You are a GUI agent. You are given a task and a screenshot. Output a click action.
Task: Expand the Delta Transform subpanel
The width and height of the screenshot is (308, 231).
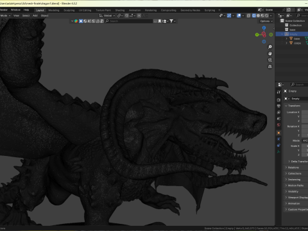(298, 161)
